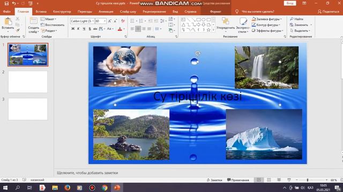Viewport: 343px width, 192px height.
Task: Select the rectangle shape in shapes gallery
Action: point(198,20)
